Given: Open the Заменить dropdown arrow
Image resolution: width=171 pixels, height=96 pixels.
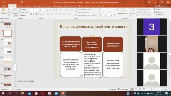Looking at the screenshot, I should 164,12.
